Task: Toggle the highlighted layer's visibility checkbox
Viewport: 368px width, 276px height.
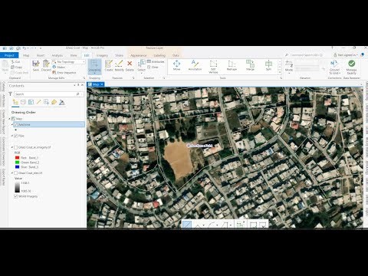Action: pyautogui.click(x=15, y=124)
